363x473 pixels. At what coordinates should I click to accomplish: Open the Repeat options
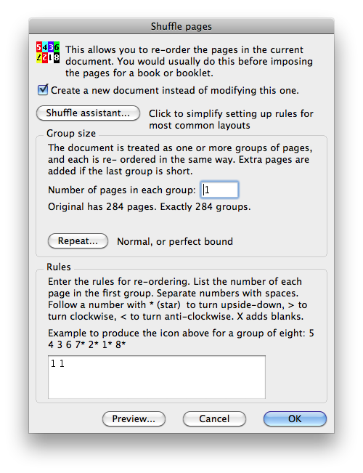(x=78, y=241)
